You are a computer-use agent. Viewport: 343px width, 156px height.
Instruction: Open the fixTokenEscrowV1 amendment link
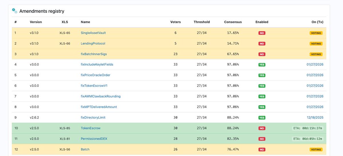point(94,86)
